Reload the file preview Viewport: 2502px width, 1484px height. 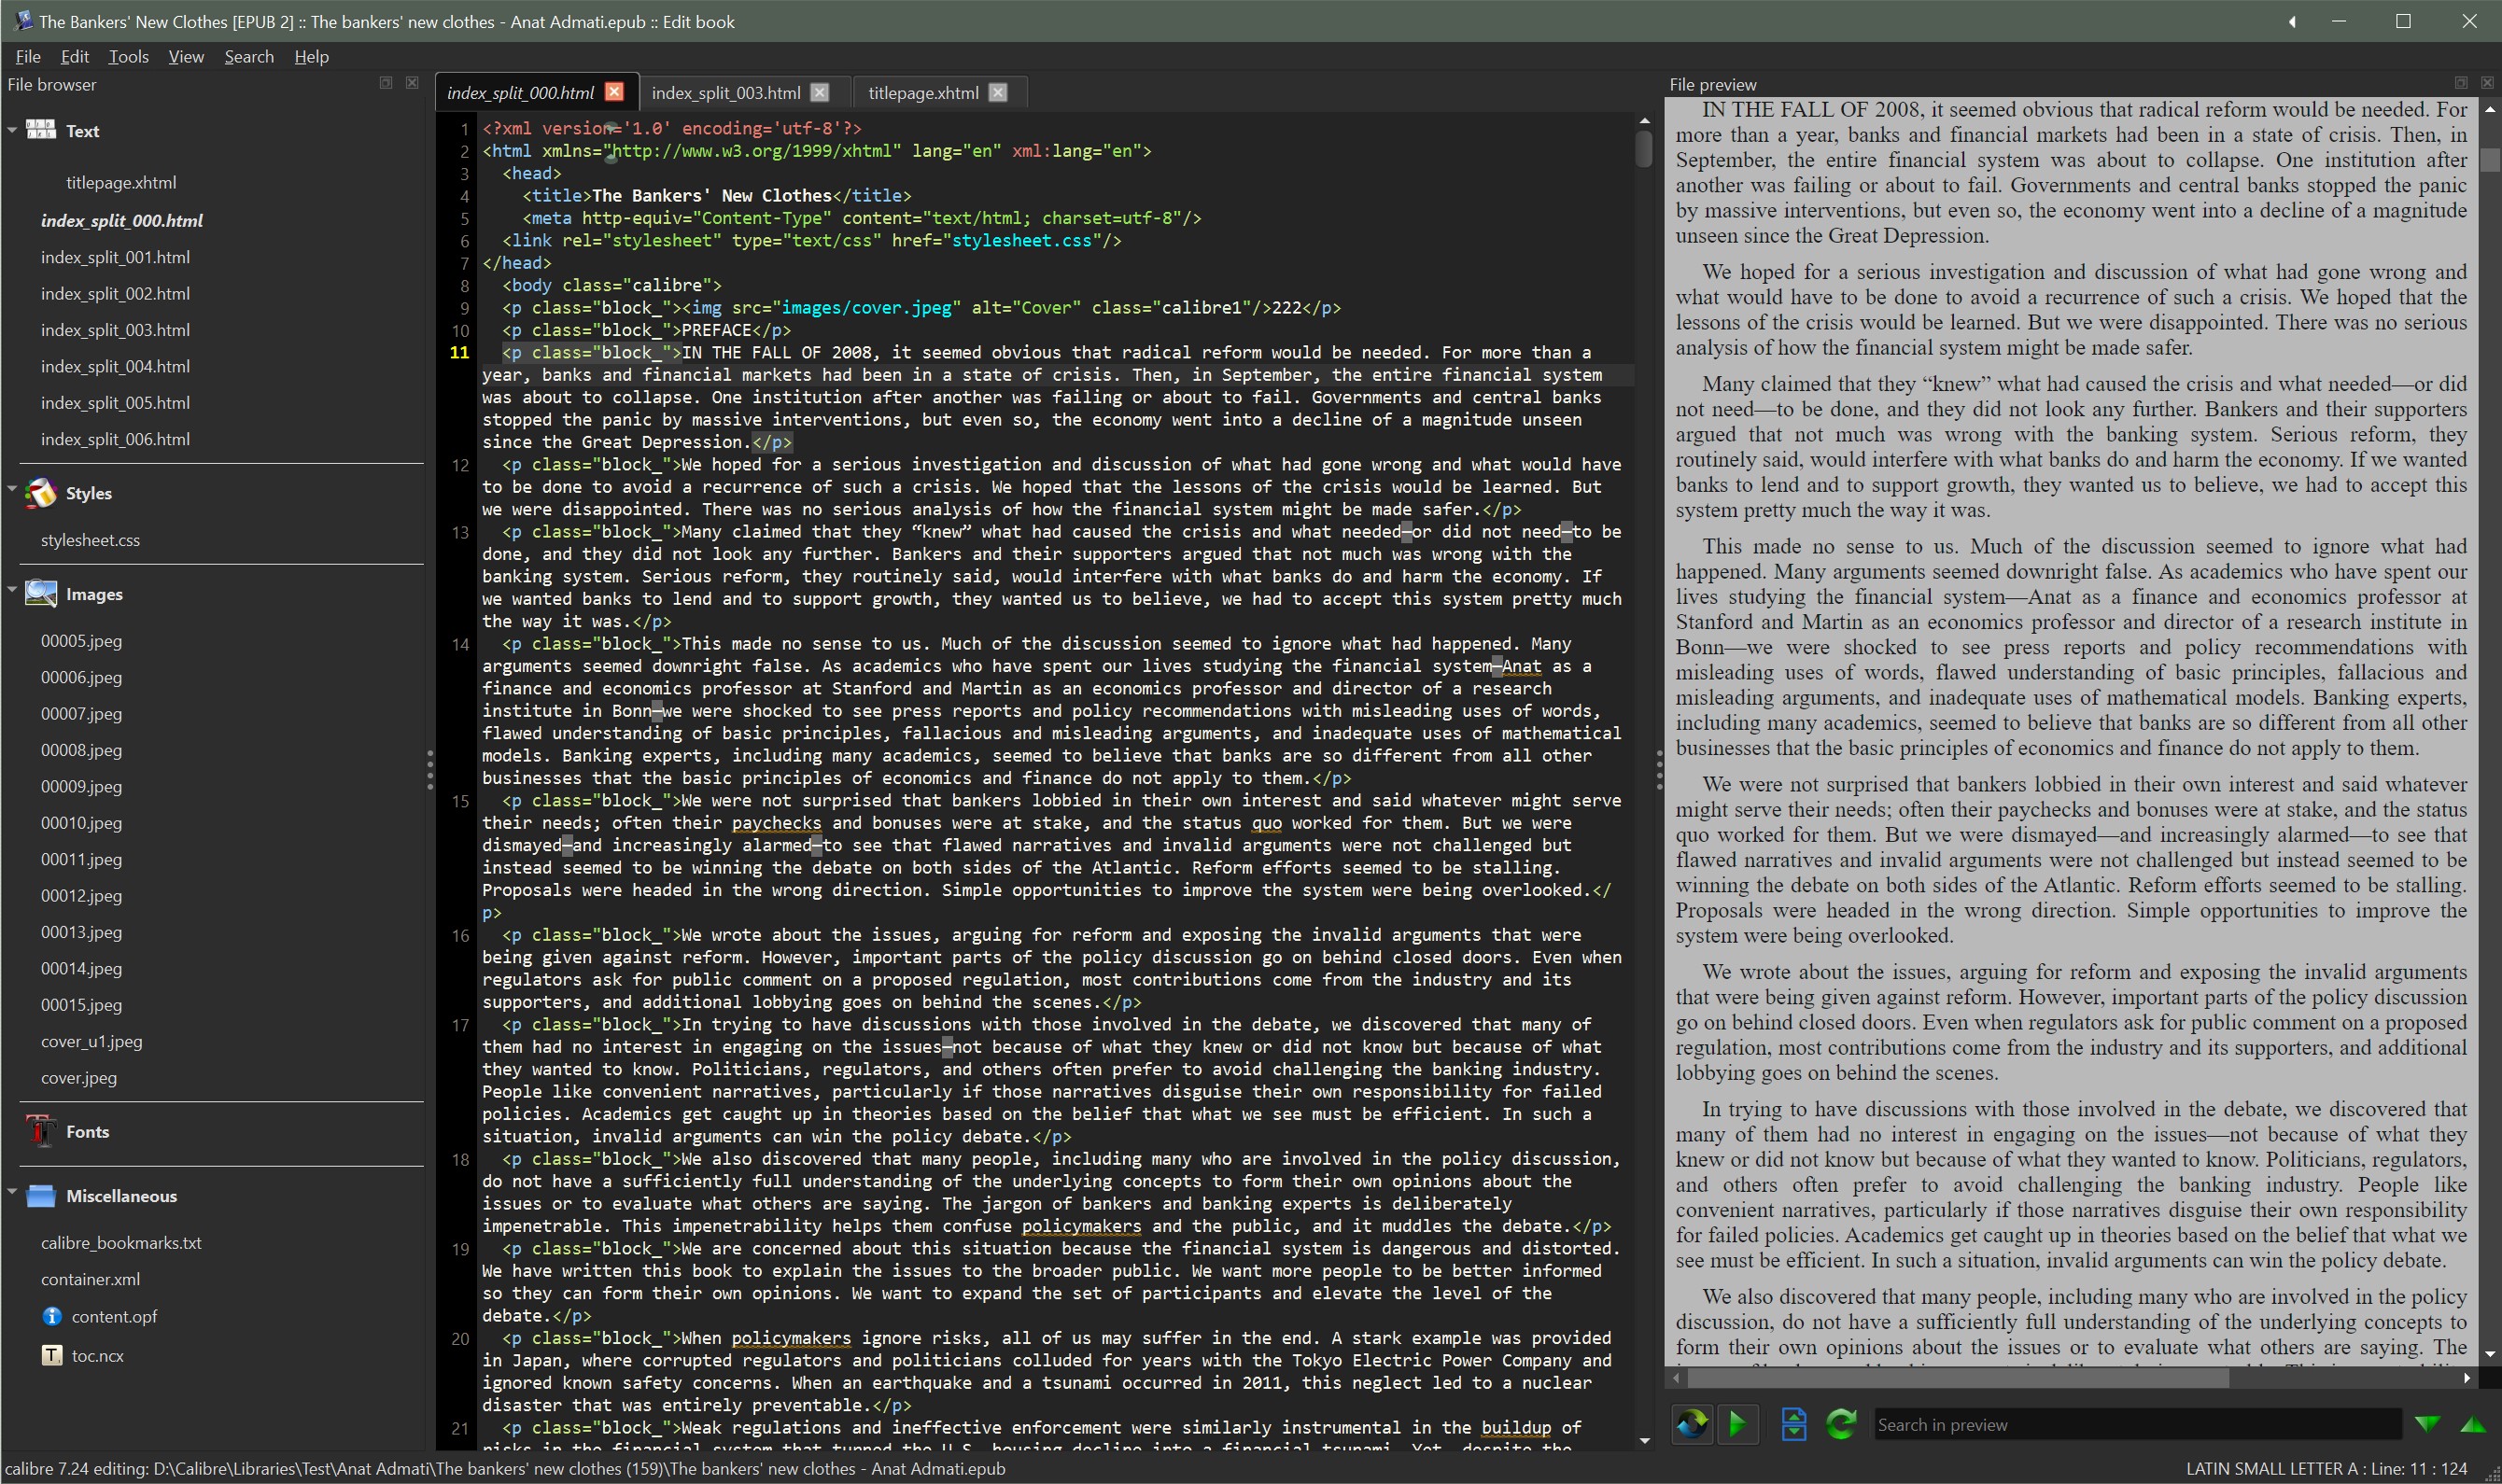click(1841, 1424)
